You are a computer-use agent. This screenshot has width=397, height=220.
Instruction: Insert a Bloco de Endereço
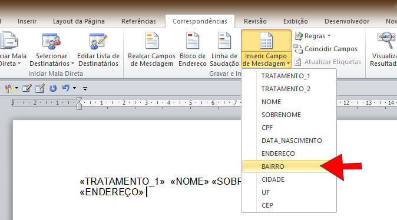pos(193,50)
